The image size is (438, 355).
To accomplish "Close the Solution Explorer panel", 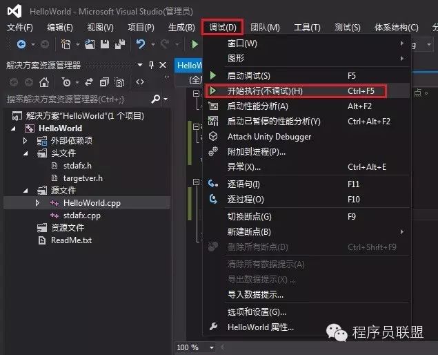I will pos(163,65).
